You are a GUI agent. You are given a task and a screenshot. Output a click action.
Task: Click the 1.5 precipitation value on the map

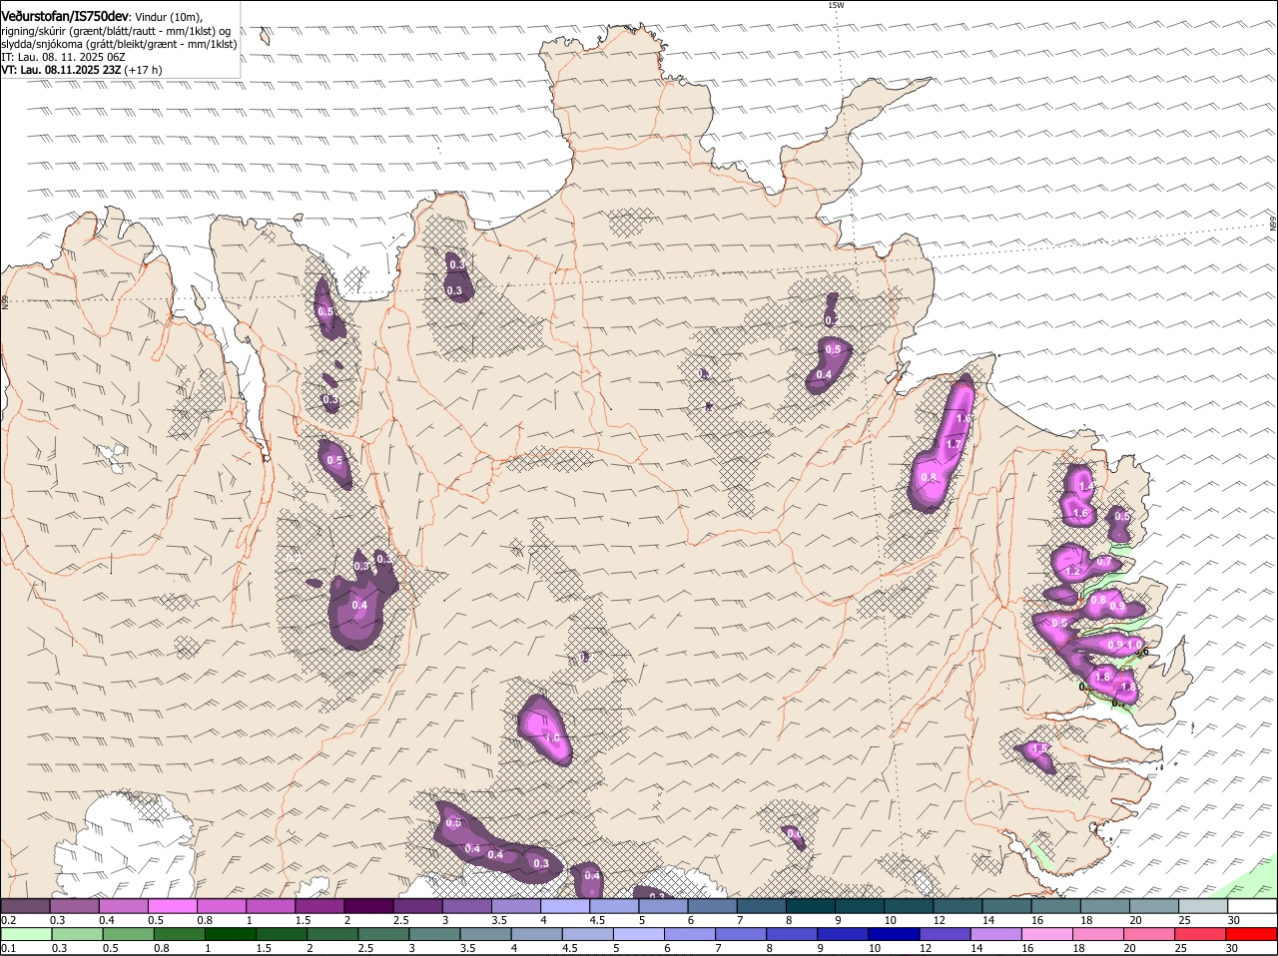coord(1039,748)
